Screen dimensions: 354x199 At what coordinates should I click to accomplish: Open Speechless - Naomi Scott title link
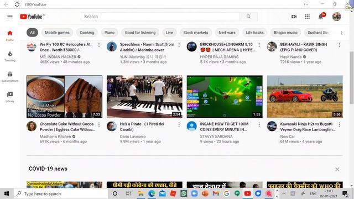147,47
